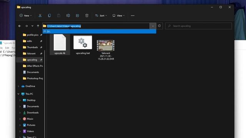Unpin icon next to profile pics
246x138 pixels.
41,35
